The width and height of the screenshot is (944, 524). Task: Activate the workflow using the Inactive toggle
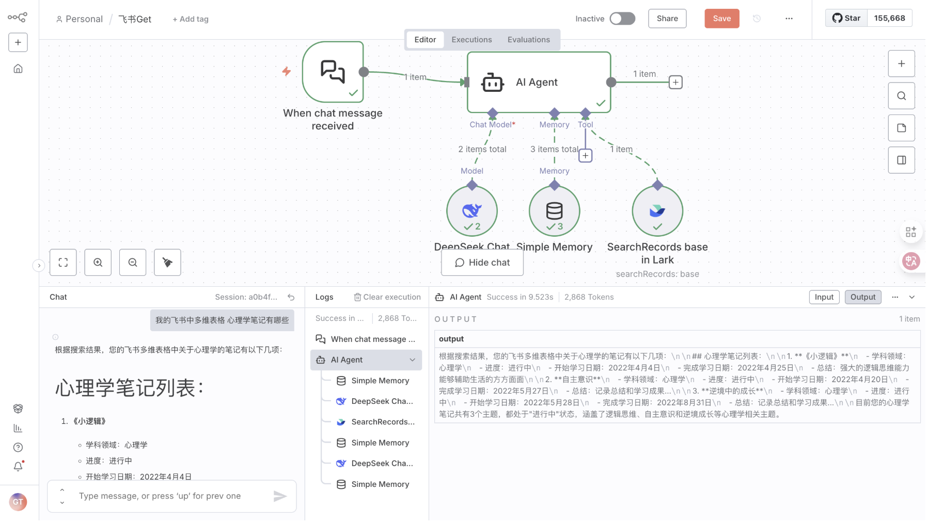coord(622,18)
